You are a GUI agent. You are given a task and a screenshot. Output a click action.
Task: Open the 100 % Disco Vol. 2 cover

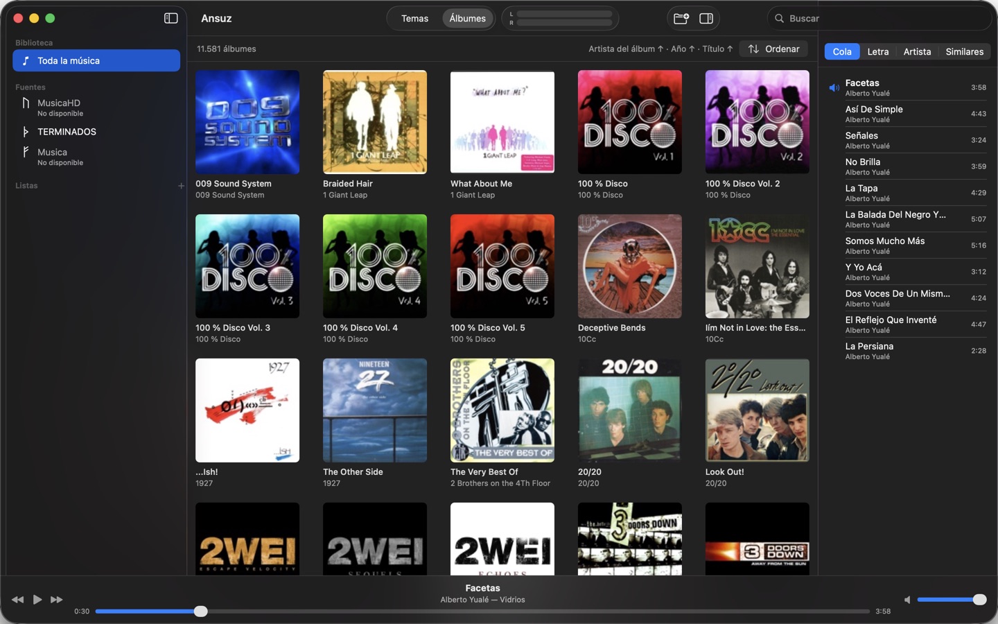tap(758, 122)
